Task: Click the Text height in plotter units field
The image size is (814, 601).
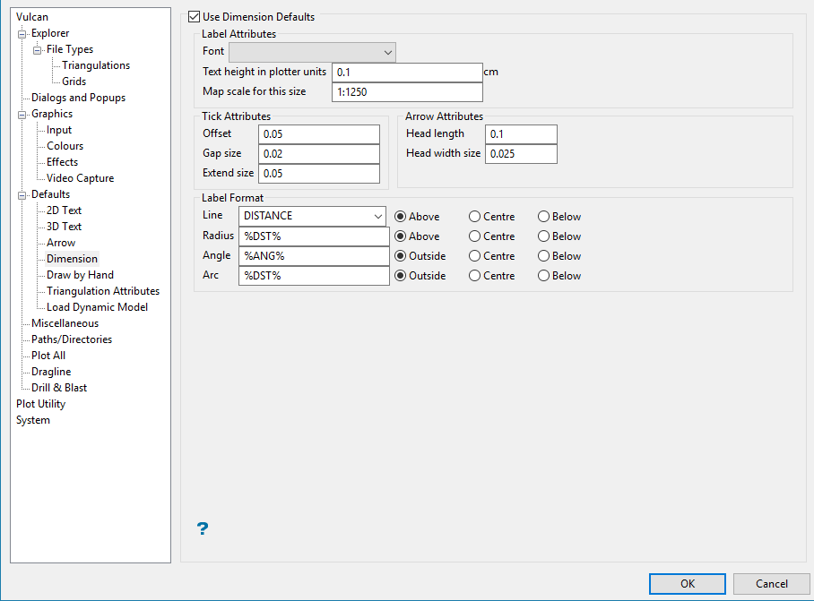Action: pyautogui.click(x=406, y=73)
